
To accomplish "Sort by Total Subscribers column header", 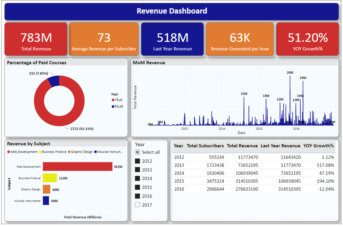I will [x=205, y=146].
